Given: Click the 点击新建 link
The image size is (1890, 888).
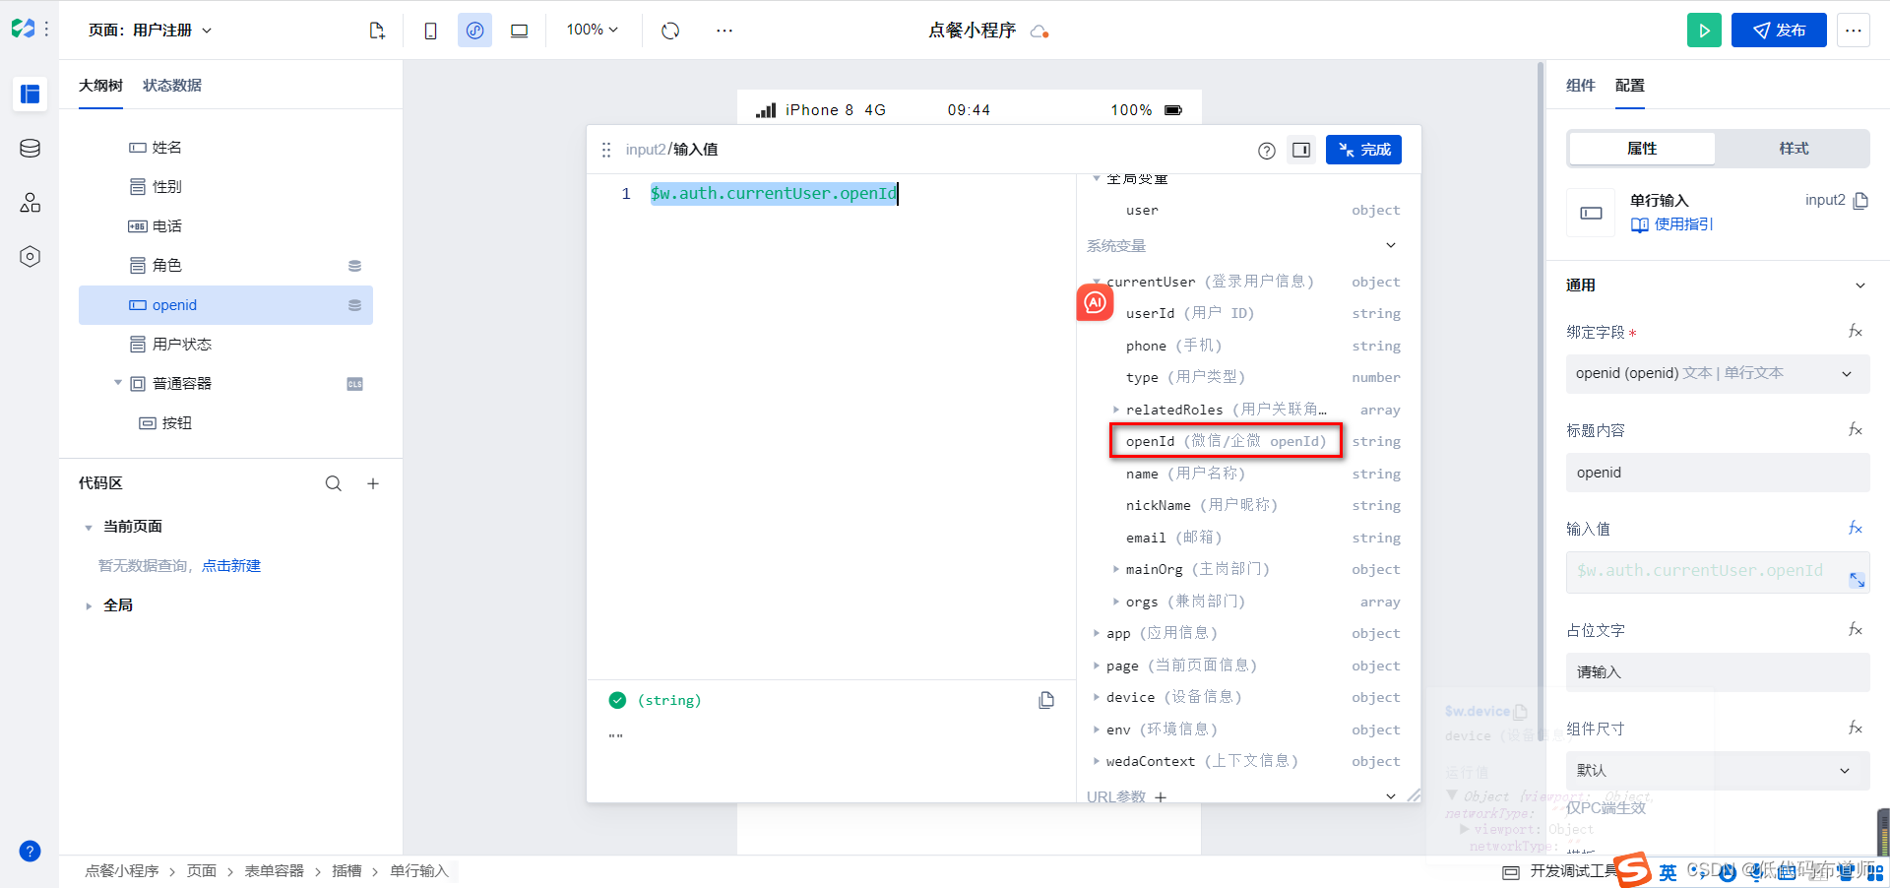Looking at the screenshot, I should point(231,566).
